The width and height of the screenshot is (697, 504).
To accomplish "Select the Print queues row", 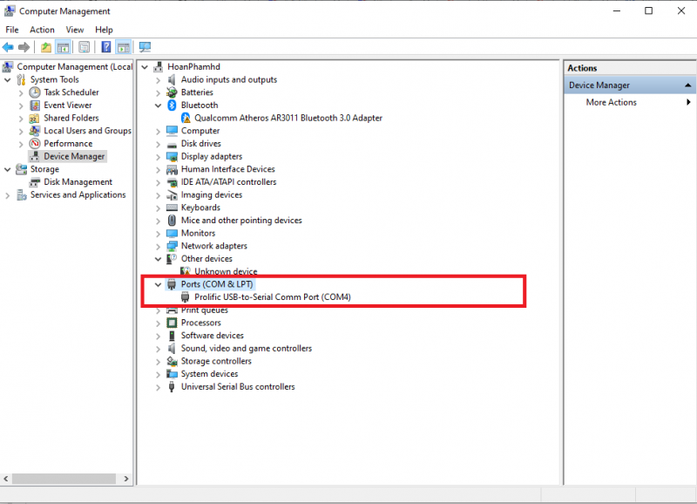I will [205, 310].
